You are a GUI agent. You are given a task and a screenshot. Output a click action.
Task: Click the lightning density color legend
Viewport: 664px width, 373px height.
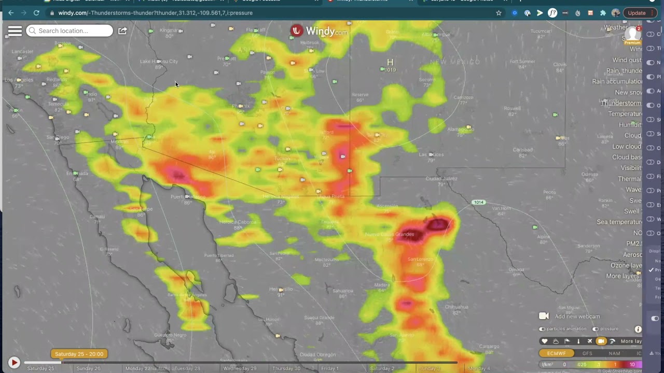tap(591, 364)
